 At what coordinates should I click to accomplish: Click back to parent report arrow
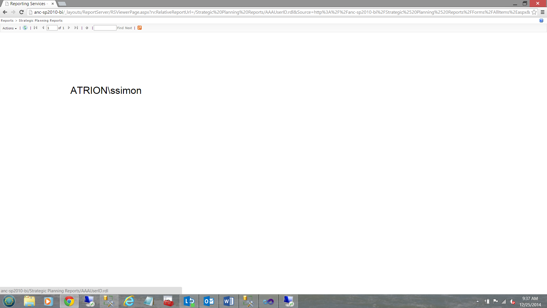pos(87,28)
